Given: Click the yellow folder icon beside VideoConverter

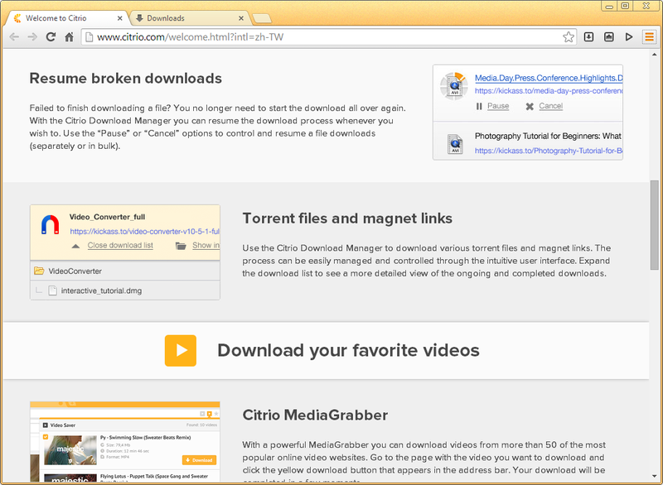Looking at the screenshot, I should pyautogui.click(x=39, y=271).
